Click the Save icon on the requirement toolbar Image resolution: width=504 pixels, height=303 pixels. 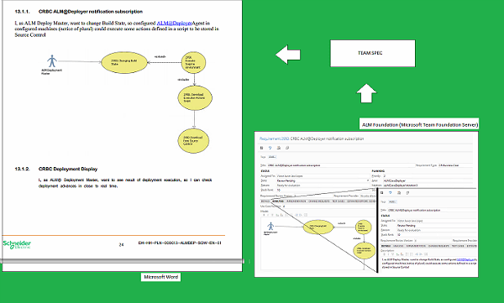click(x=261, y=148)
